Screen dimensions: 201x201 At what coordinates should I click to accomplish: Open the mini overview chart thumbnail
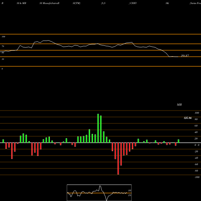99,193
